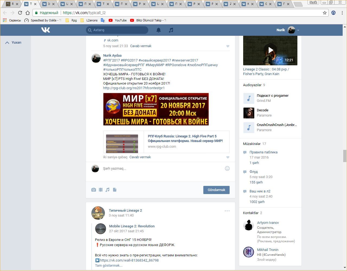This screenshot has height=271, width=347.
Task: Go back with the browser back arrow
Action: [x=5, y=13]
